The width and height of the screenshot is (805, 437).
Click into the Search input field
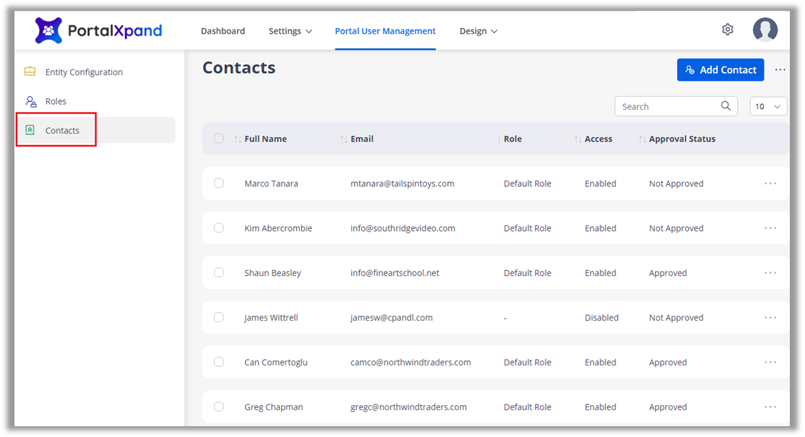[666, 106]
